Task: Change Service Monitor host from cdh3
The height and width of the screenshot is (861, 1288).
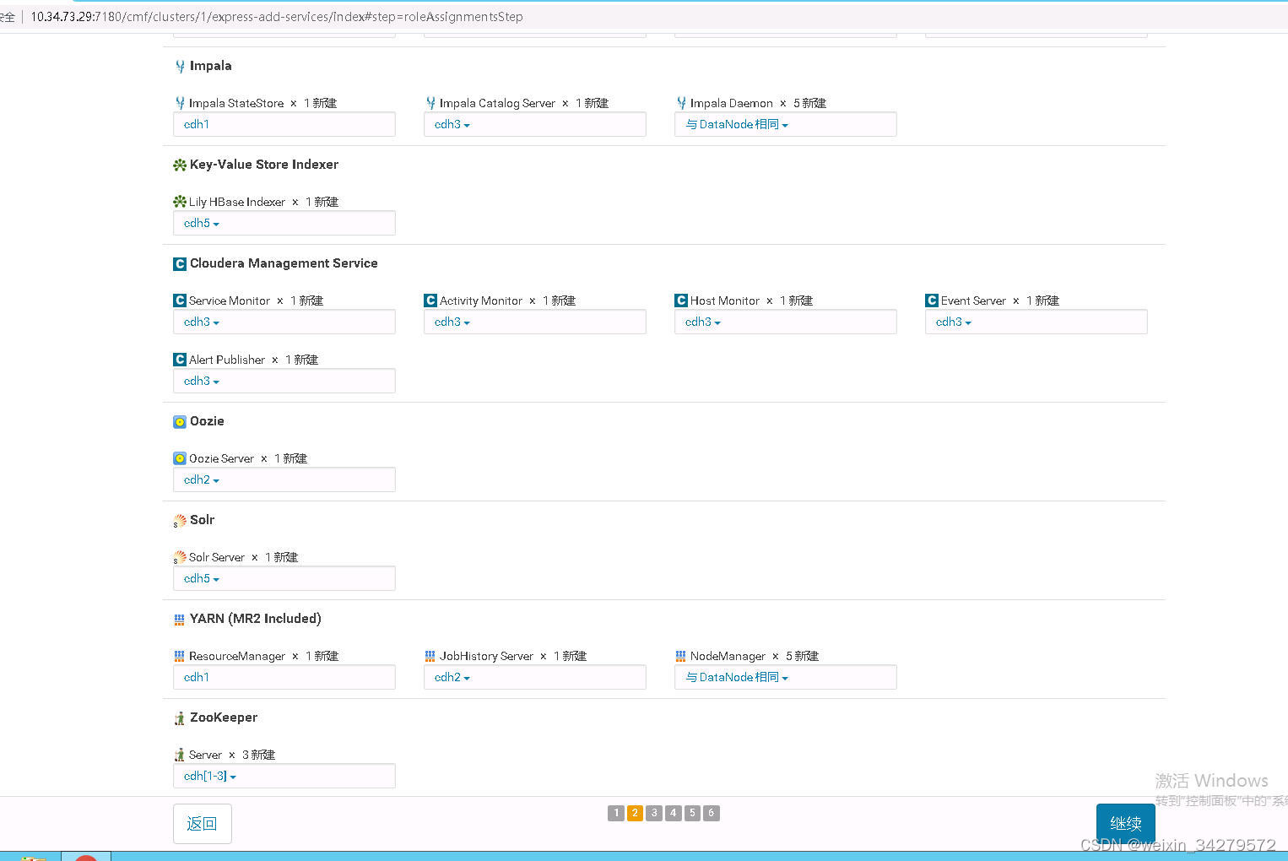Action: (x=202, y=322)
